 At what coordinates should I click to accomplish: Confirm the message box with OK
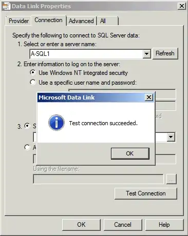130,153
